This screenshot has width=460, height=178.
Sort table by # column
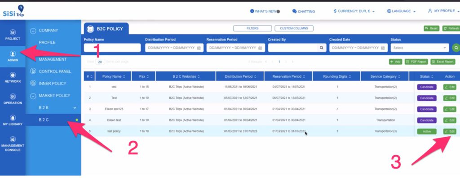click(89, 76)
